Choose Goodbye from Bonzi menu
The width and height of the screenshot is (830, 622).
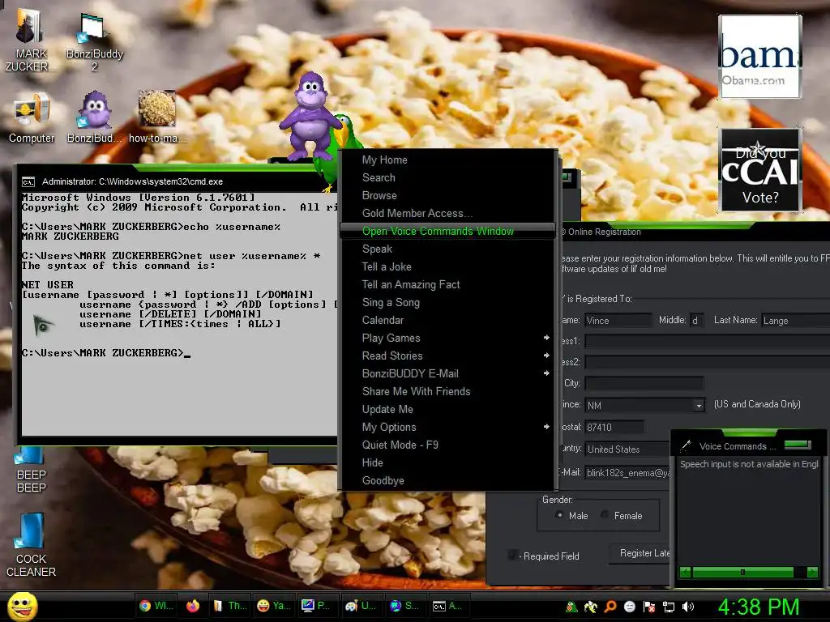tap(447, 480)
